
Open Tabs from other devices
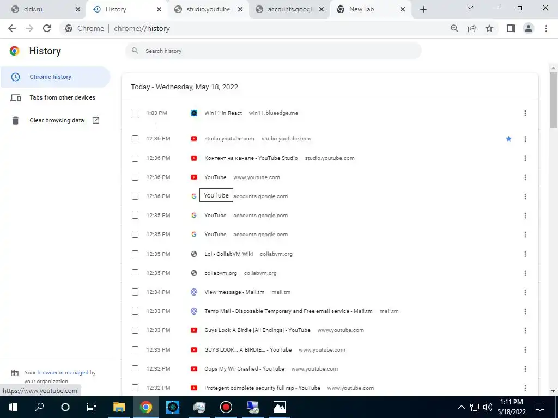62,97
